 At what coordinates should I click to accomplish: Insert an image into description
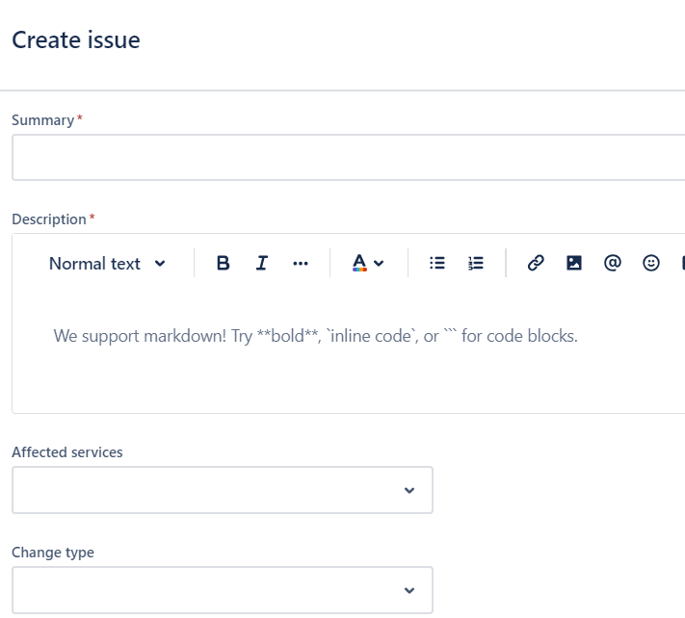(574, 263)
